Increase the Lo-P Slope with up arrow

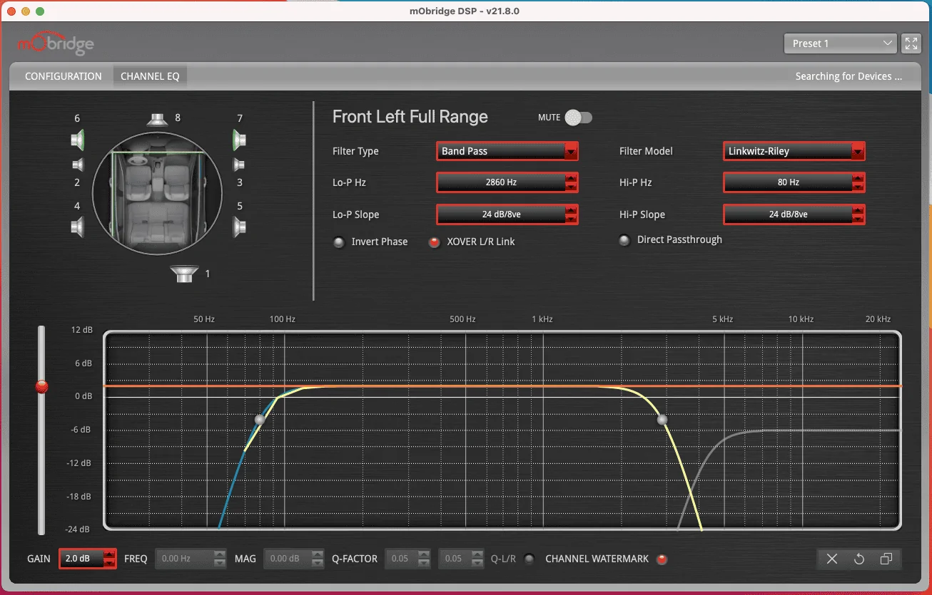click(570, 210)
